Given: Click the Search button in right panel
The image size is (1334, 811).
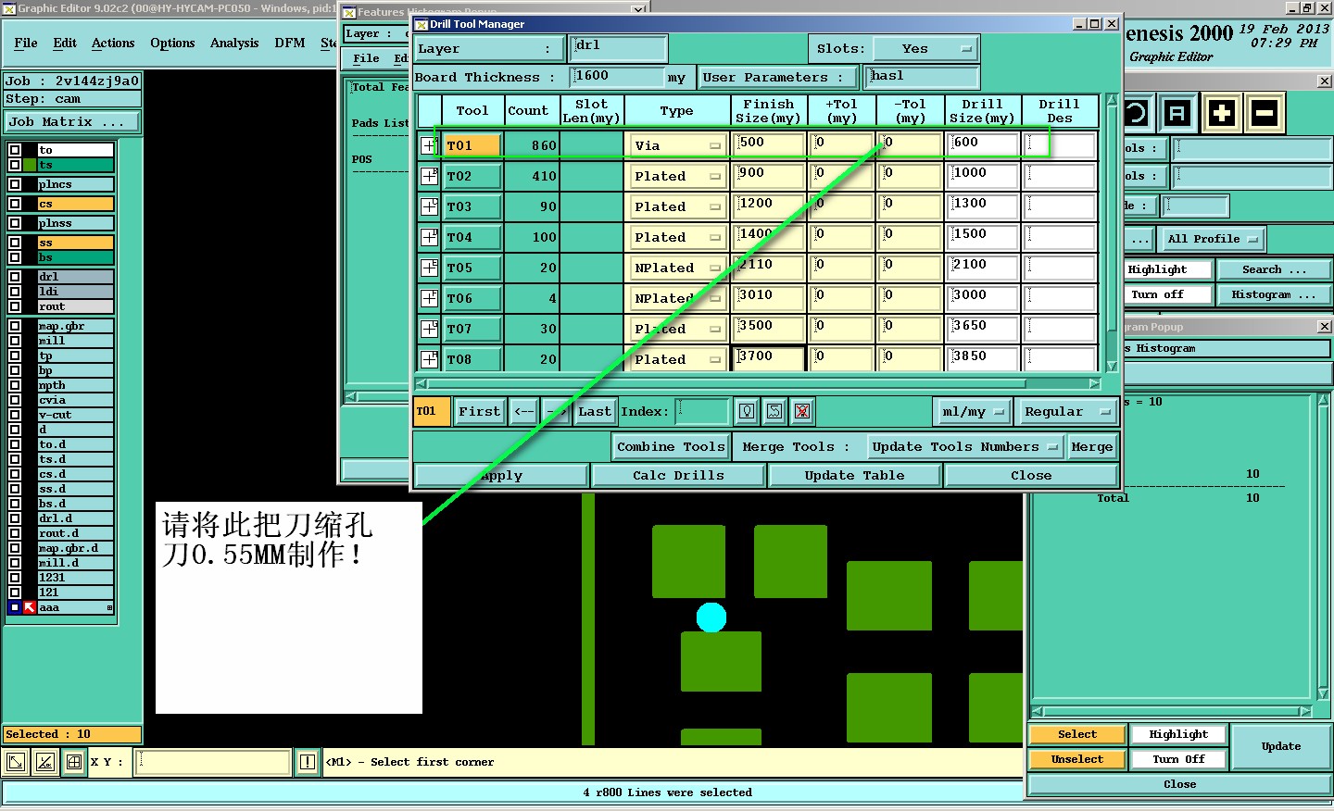Looking at the screenshot, I should (1273, 269).
